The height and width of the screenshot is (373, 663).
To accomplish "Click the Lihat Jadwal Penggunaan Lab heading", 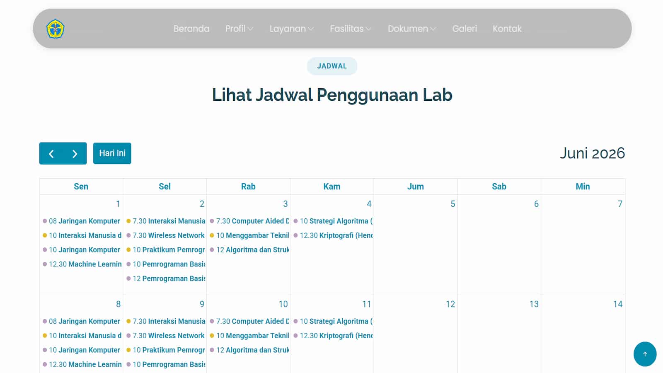I will point(332,95).
